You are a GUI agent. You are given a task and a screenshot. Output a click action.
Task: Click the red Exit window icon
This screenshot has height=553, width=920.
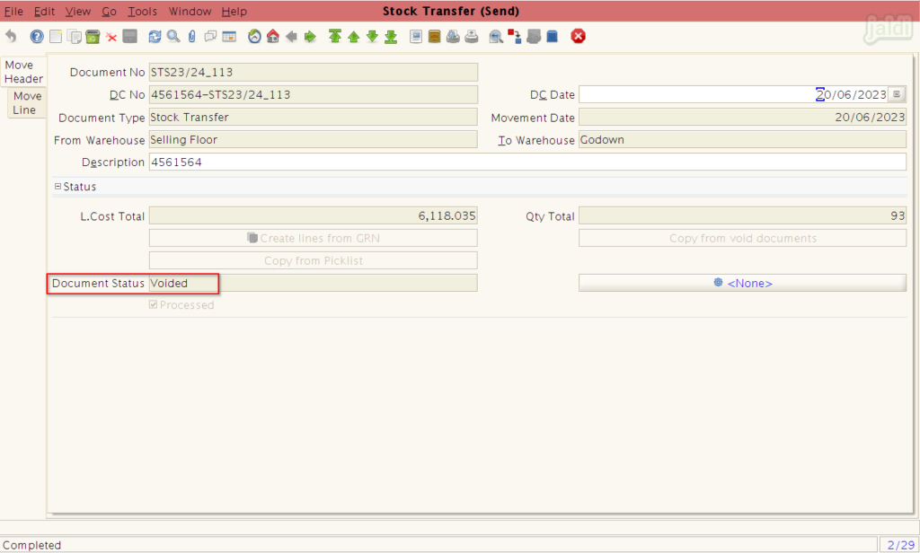click(x=578, y=37)
